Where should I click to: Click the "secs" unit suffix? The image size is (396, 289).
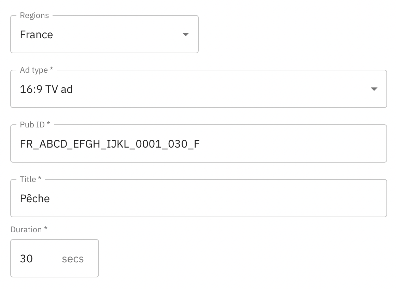click(73, 259)
